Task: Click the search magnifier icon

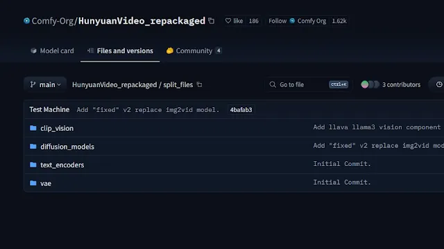Action: [x=273, y=84]
